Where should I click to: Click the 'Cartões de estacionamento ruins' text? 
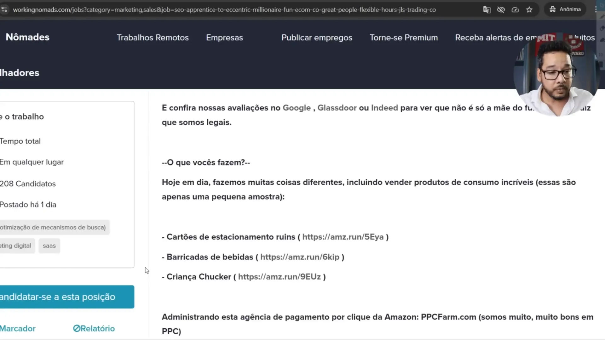(231, 237)
